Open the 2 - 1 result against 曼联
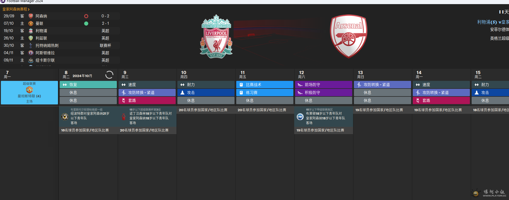Screen dimensions: 509x200 105,24
